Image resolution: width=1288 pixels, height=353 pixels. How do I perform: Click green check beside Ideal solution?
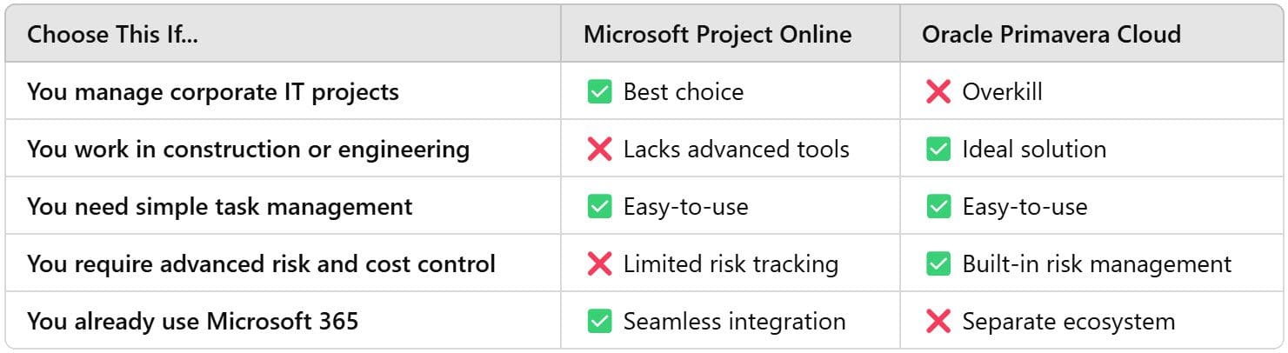(938, 149)
